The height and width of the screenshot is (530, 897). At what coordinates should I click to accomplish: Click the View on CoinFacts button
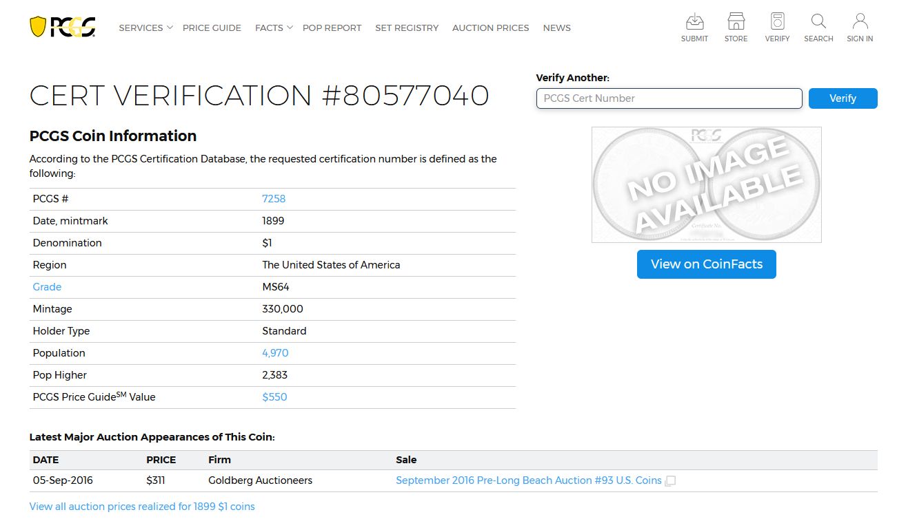[x=706, y=264]
